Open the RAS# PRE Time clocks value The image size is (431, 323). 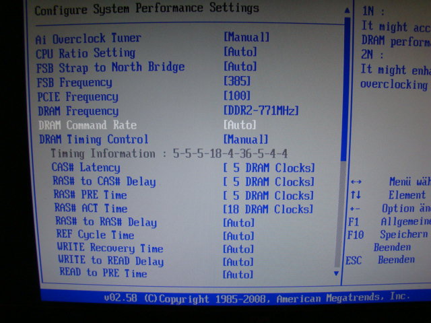click(268, 196)
